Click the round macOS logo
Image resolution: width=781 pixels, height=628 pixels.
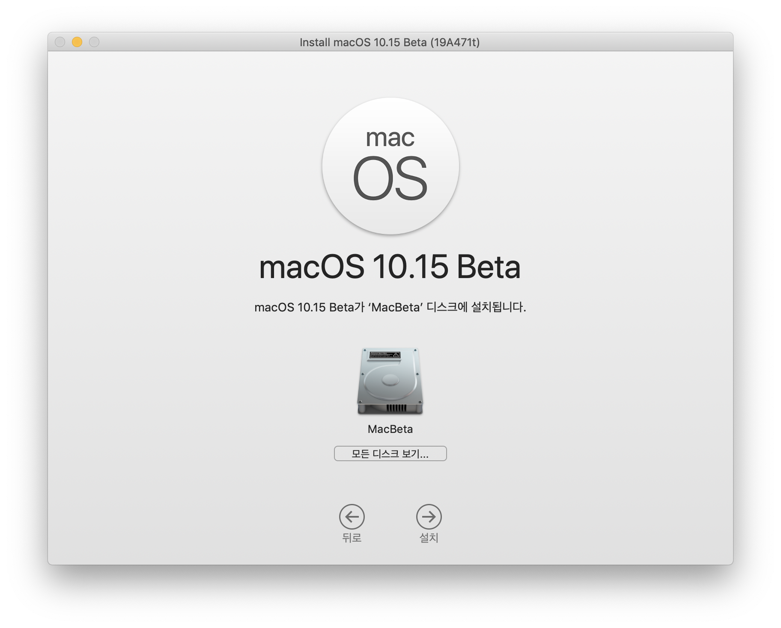pos(390,166)
